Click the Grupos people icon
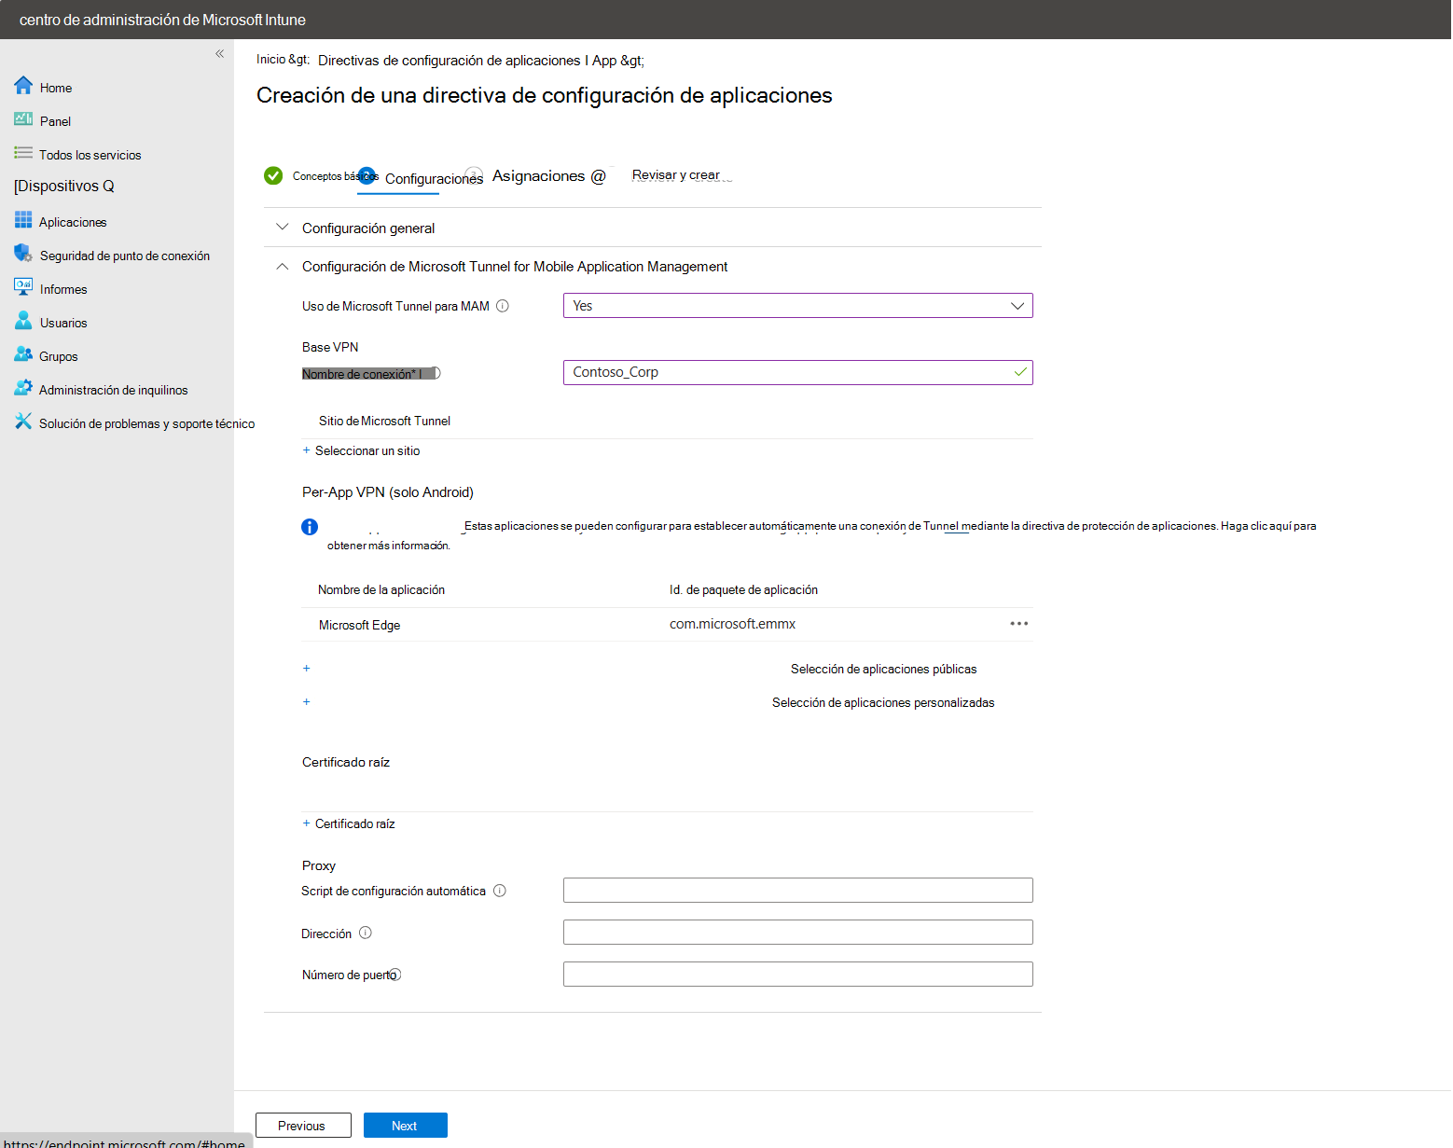Image resolution: width=1453 pixels, height=1148 pixels. (23, 354)
